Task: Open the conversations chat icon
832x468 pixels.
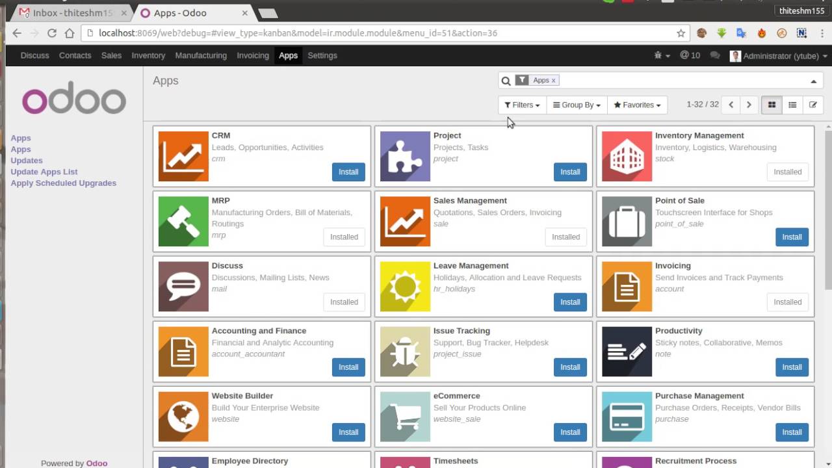Action: [715, 55]
